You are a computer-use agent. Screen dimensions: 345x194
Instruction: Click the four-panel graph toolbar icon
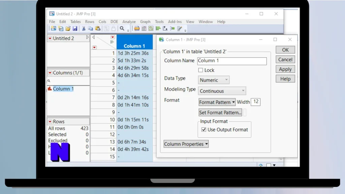coord(151,28)
